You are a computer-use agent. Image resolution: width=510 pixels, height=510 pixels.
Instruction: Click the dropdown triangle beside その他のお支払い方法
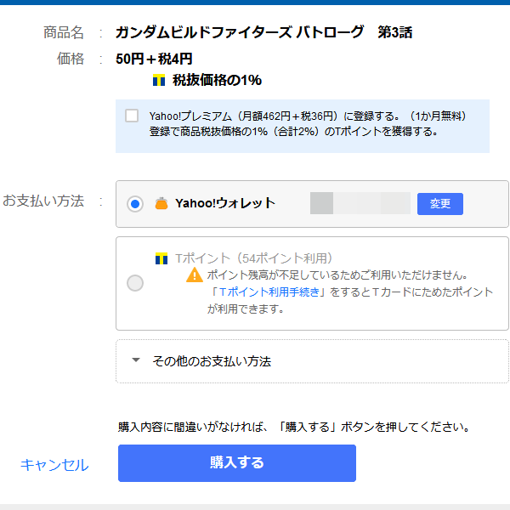click(x=136, y=360)
